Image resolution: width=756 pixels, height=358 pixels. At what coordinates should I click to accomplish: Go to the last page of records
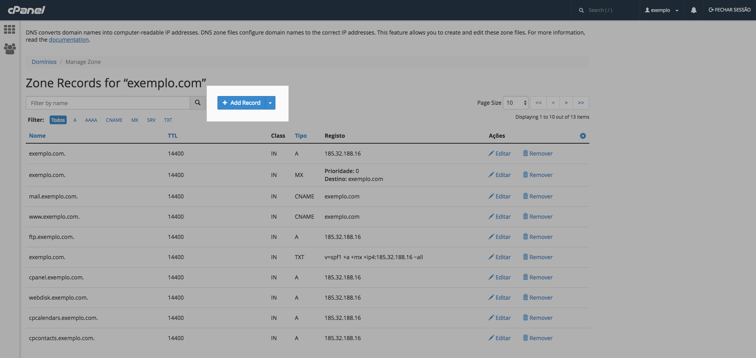coord(581,103)
